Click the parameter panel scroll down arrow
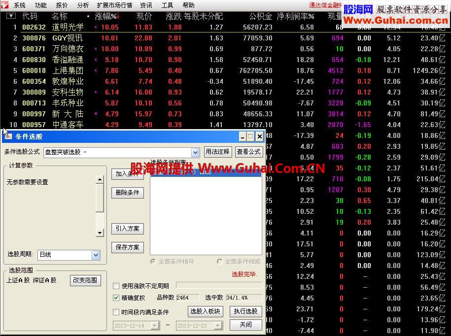The width and height of the screenshot is (451, 336). (100, 233)
